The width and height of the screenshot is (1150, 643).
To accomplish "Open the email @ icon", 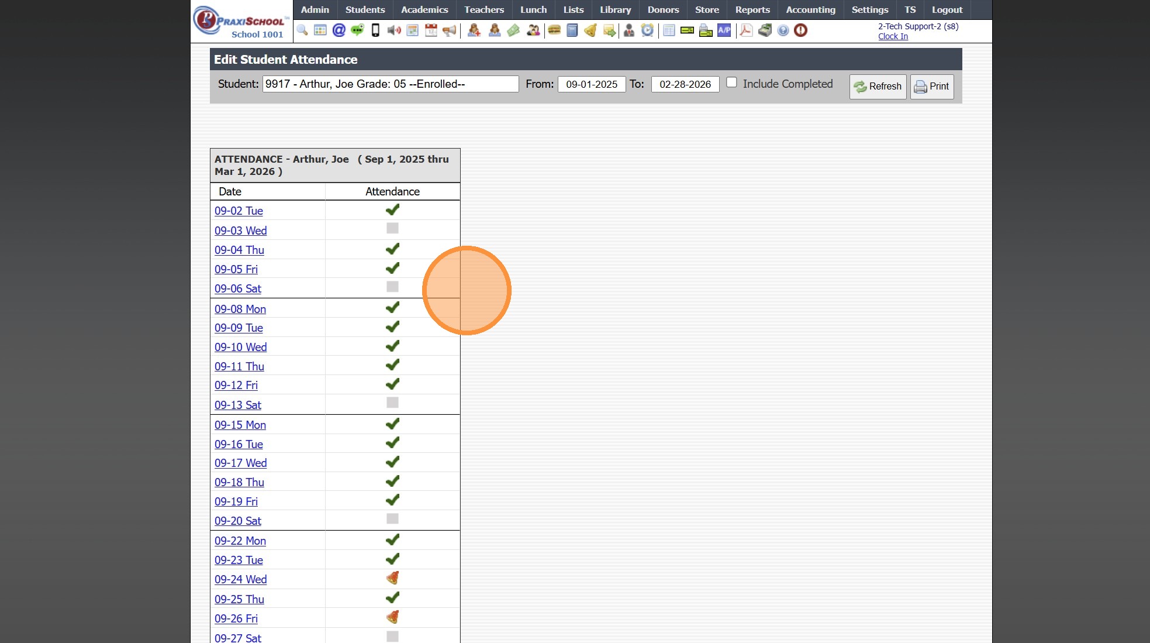I will click(339, 30).
